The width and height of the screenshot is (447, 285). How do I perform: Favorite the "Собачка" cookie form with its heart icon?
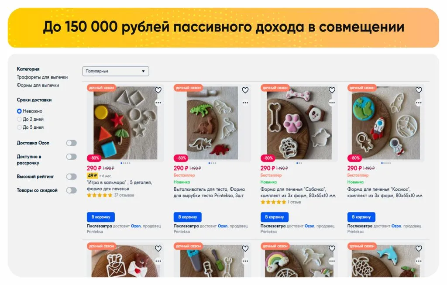[x=332, y=90]
